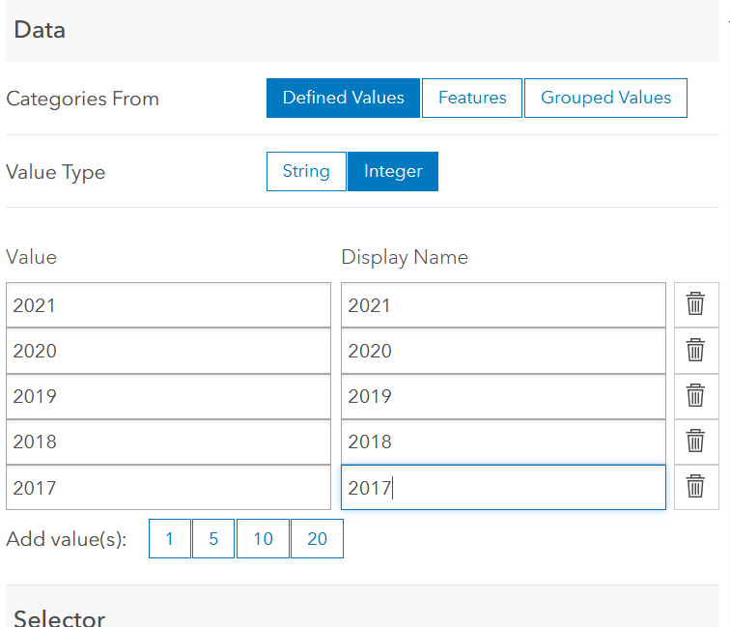Edit the 2020 Display Name field

(503, 351)
